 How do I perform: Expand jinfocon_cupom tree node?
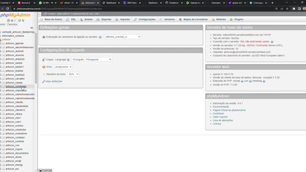point(1,149)
